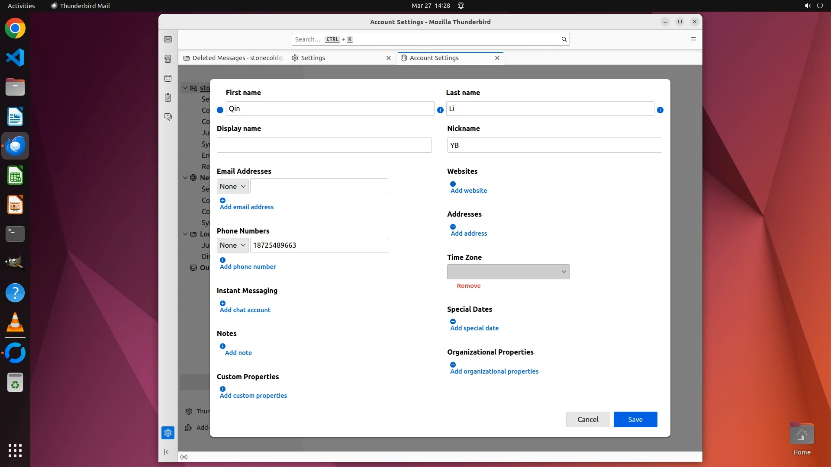This screenshot has height=467, width=831.
Task: Open email address type None dropdown
Action: pyautogui.click(x=232, y=186)
